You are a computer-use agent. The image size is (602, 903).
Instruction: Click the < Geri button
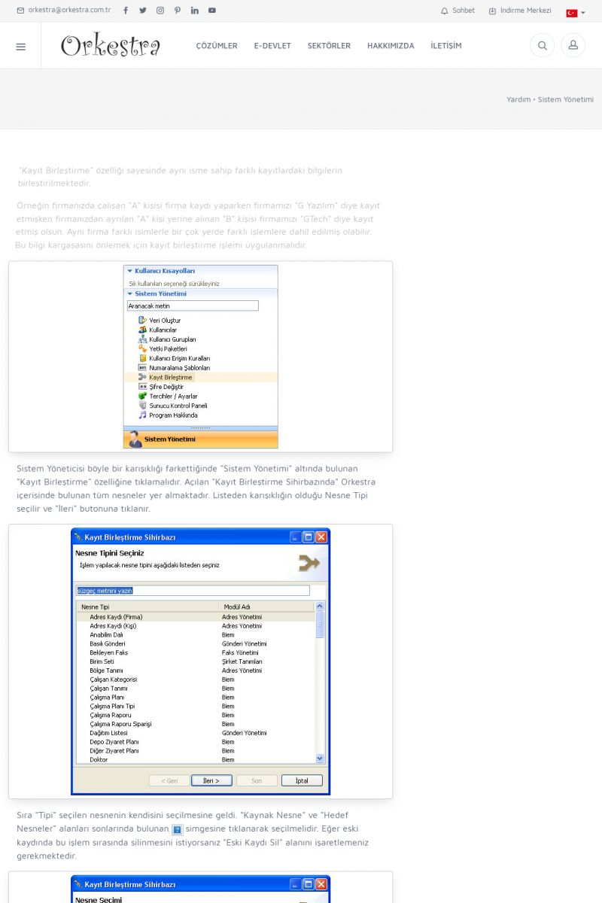169,781
